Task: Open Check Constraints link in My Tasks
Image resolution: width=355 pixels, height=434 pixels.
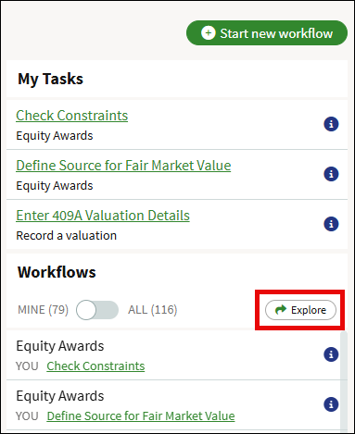Action: click(71, 116)
